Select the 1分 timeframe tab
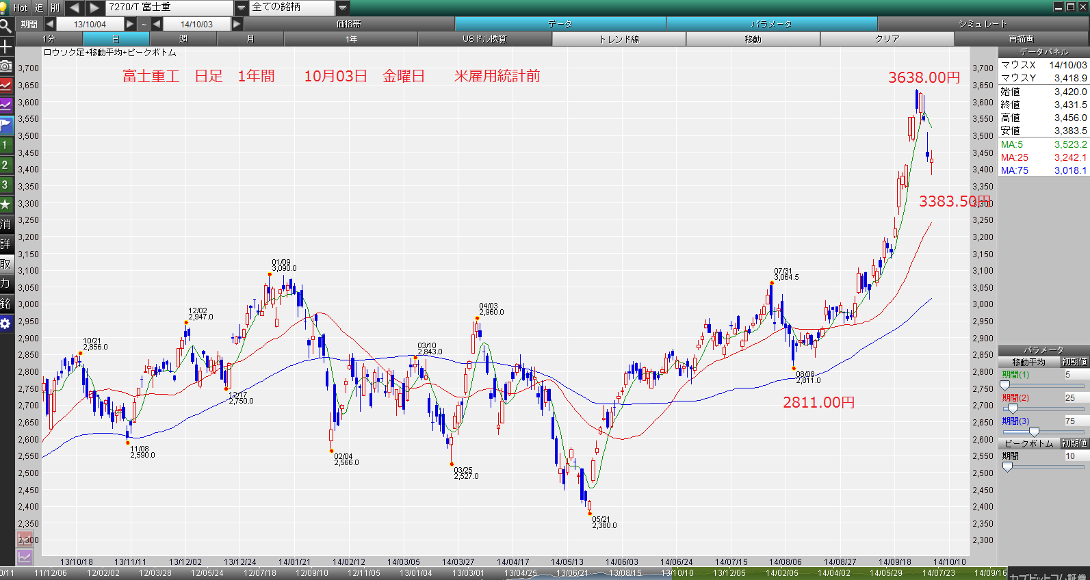This screenshot has width=1090, height=580. 49,39
